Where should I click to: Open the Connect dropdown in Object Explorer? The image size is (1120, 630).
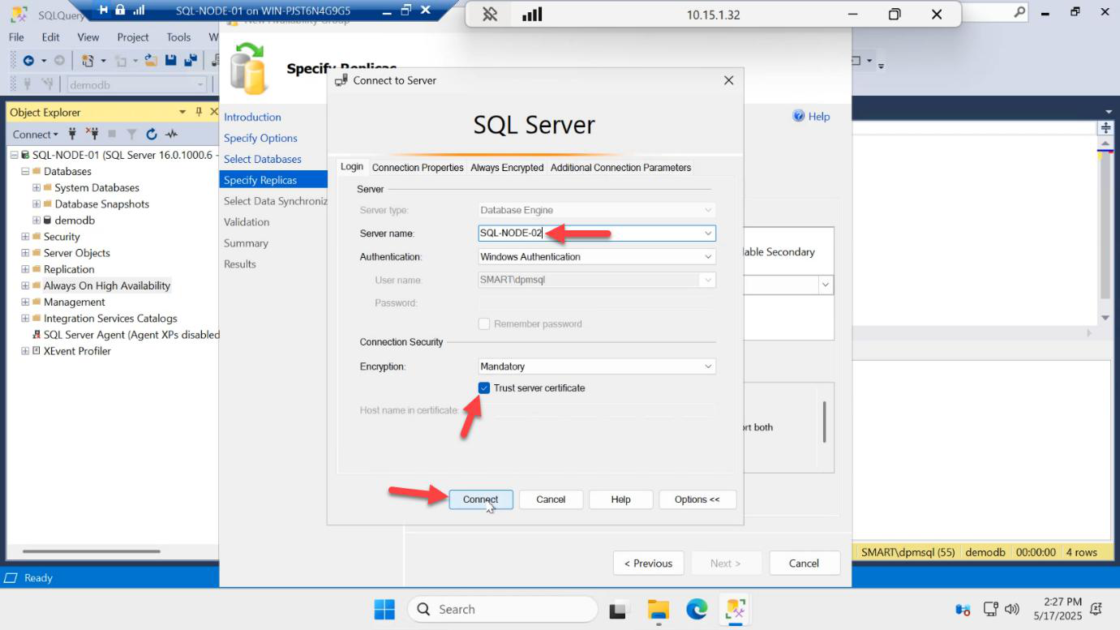pos(35,134)
